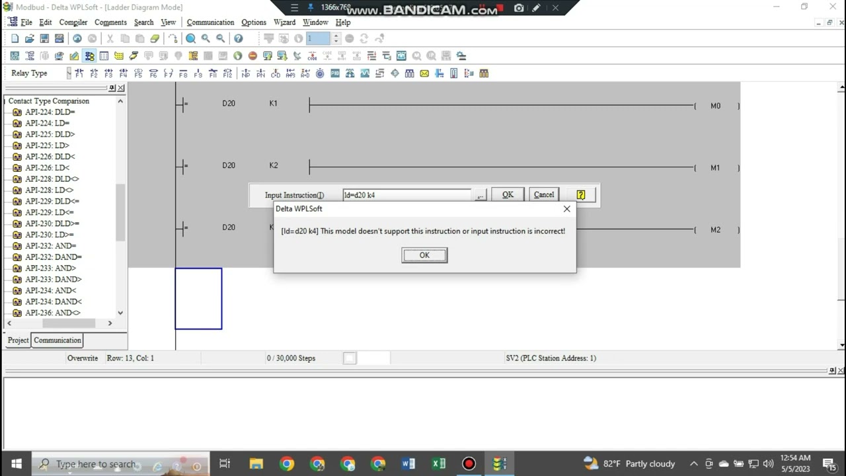
Task: Click the Windows Start button
Action: 16,463
